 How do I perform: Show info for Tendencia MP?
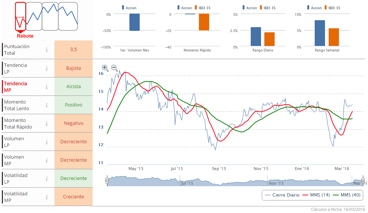point(47,87)
